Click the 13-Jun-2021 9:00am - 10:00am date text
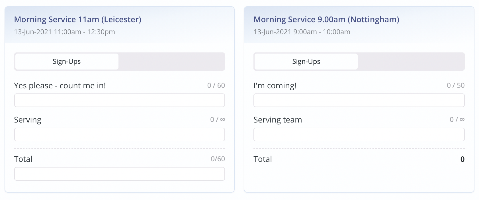This screenshot has height=200, width=479. point(302,32)
